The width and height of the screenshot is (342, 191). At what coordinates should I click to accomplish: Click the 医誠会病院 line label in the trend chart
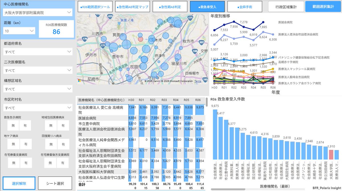(x=286, y=22)
